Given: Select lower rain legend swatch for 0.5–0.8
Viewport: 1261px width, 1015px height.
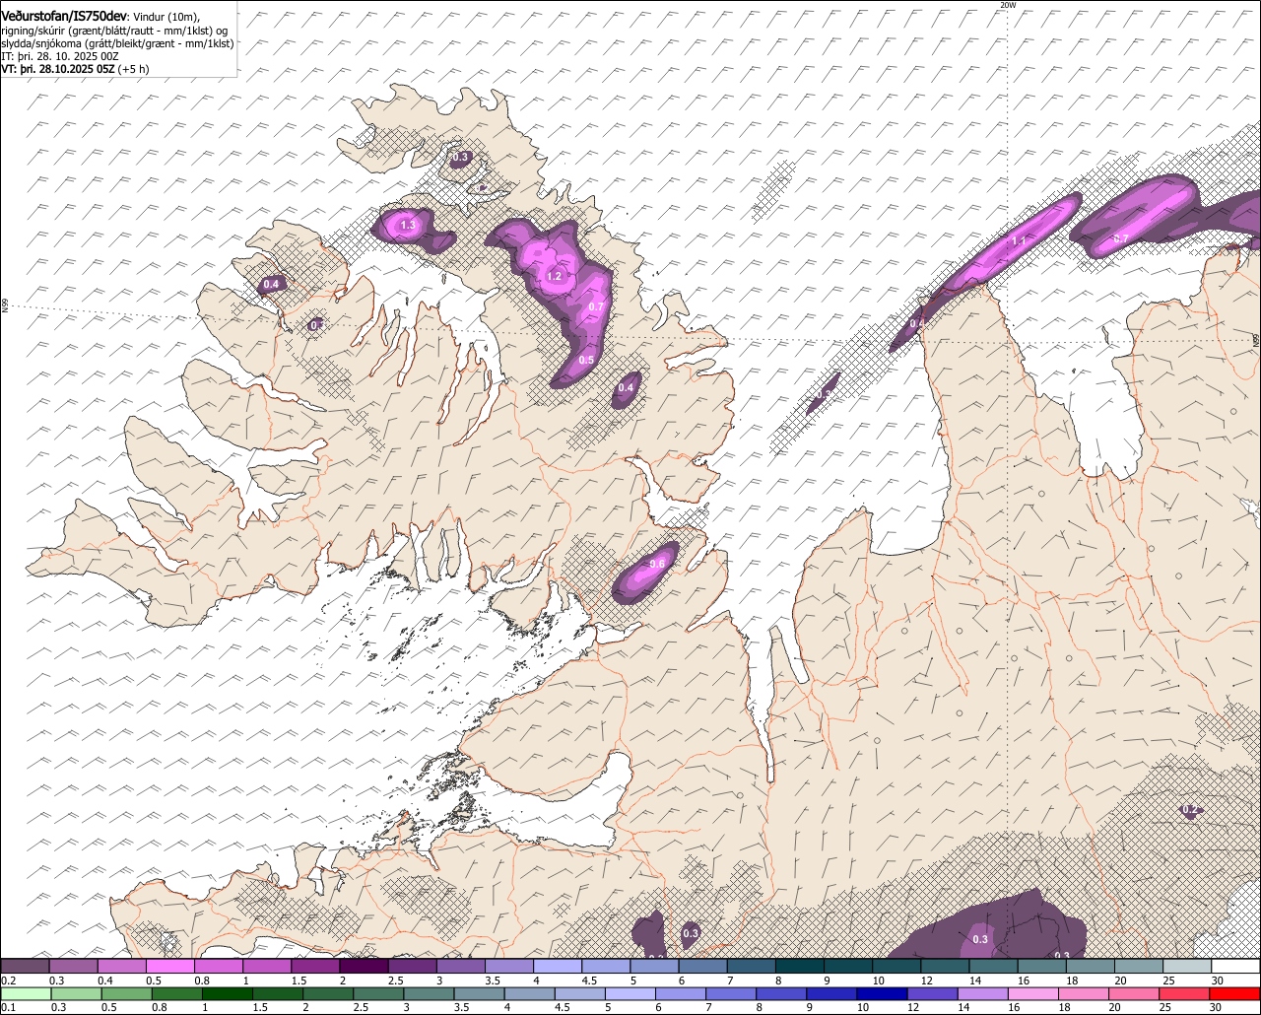Looking at the screenshot, I should pos(126,994).
